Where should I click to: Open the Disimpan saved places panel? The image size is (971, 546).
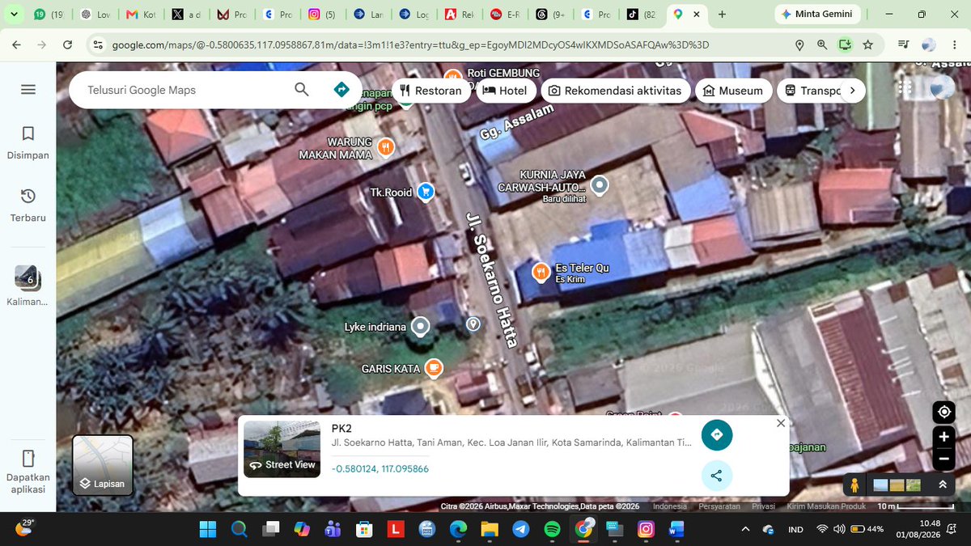(28, 142)
